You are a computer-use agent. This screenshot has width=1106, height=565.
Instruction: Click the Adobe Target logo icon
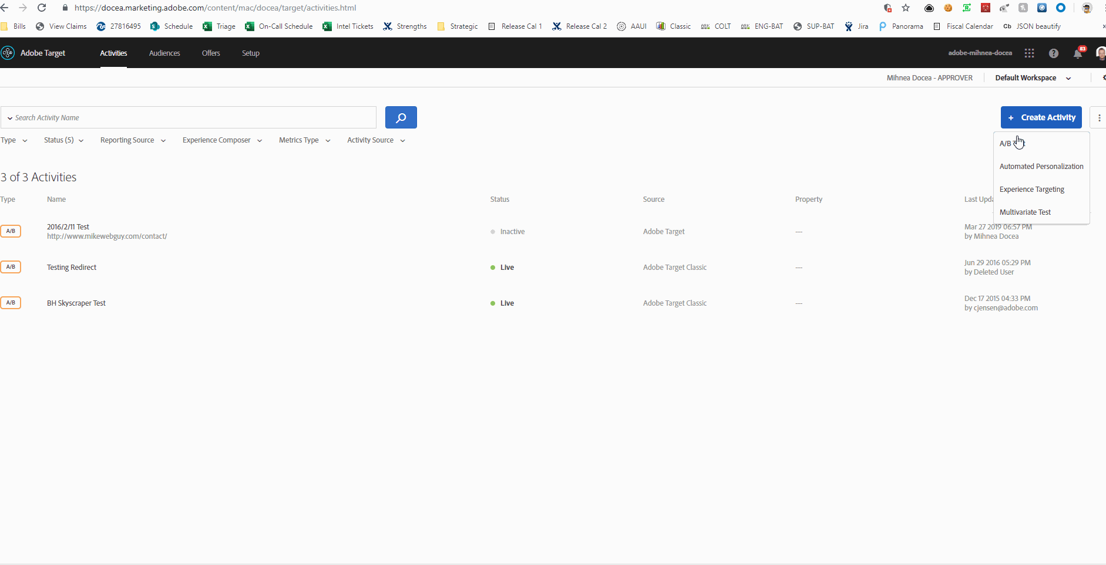click(8, 53)
